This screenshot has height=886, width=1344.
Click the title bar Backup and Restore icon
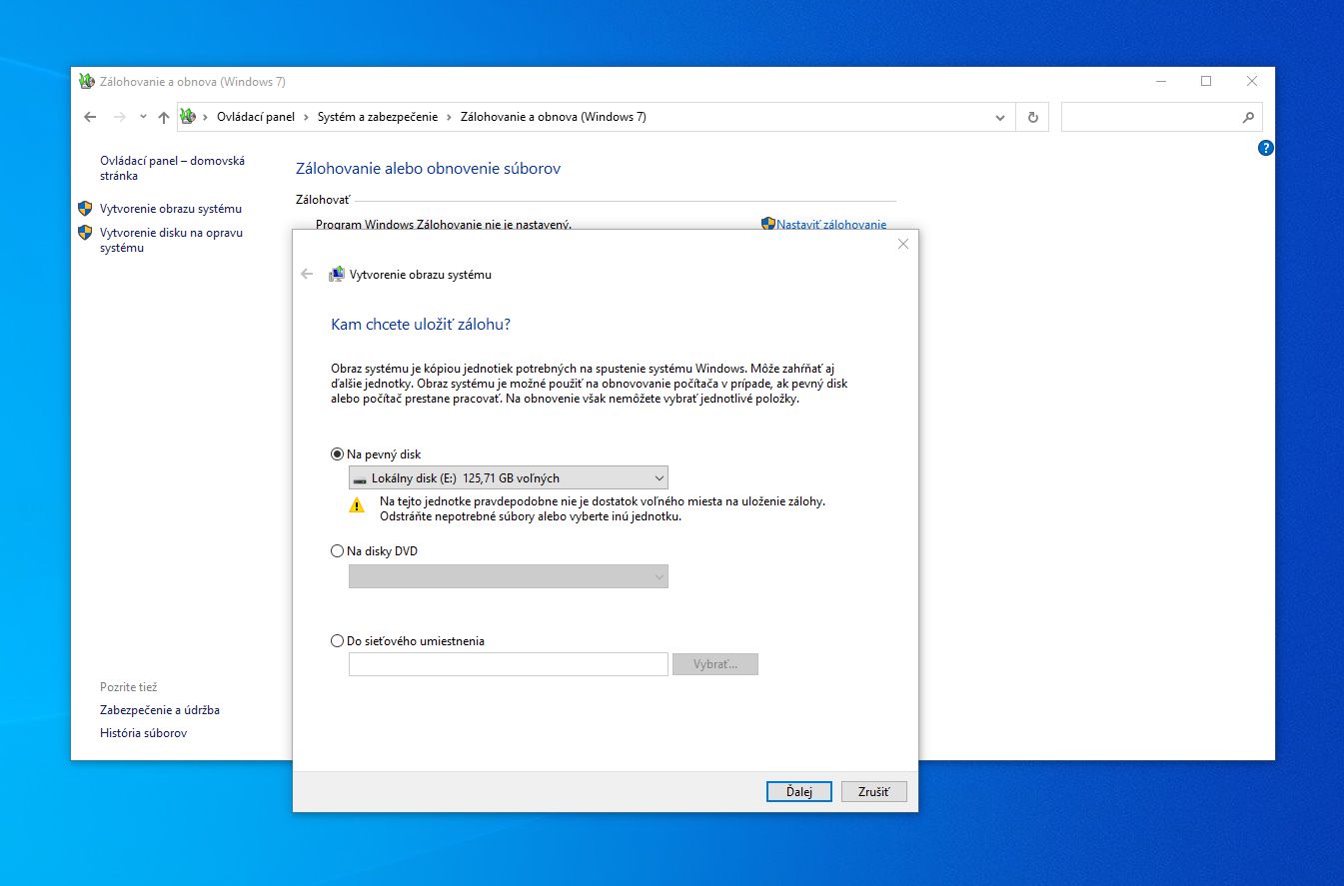pos(87,81)
